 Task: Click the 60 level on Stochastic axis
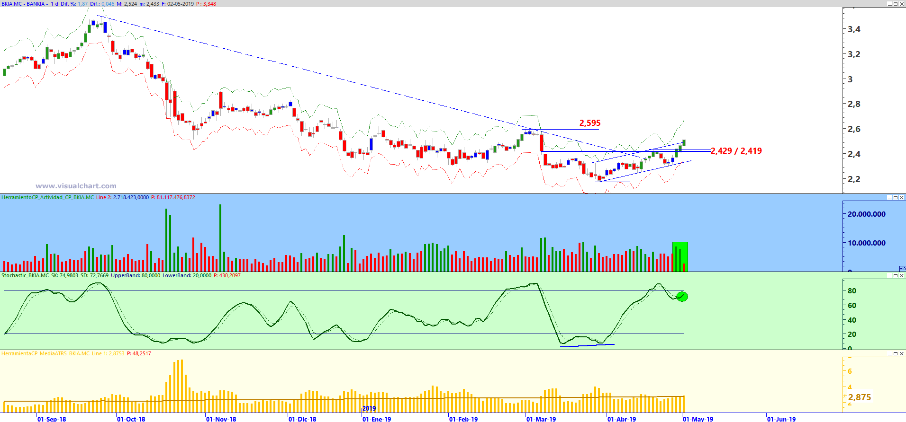[852, 306]
